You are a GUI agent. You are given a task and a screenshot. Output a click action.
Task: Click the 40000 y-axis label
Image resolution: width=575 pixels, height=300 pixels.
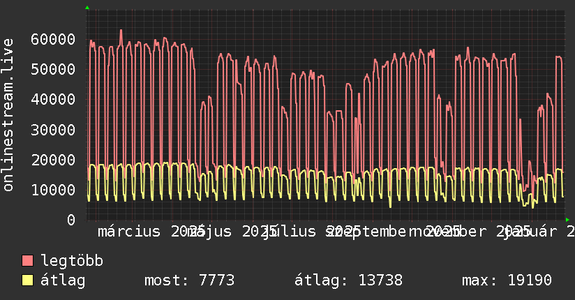point(53,99)
